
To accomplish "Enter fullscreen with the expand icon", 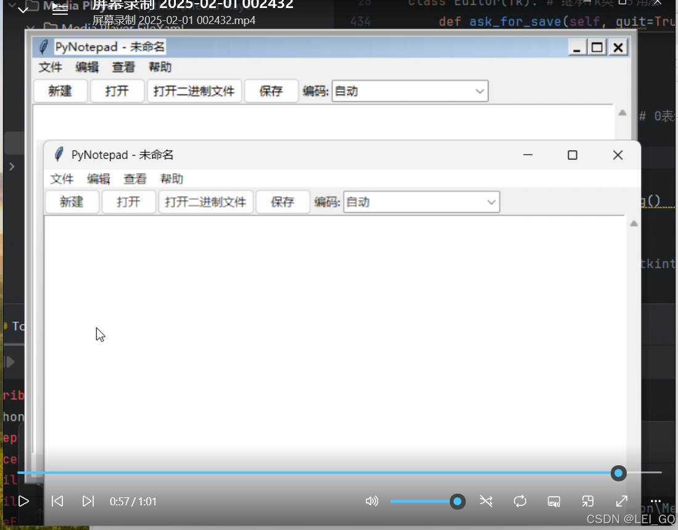I will (622, 501).
